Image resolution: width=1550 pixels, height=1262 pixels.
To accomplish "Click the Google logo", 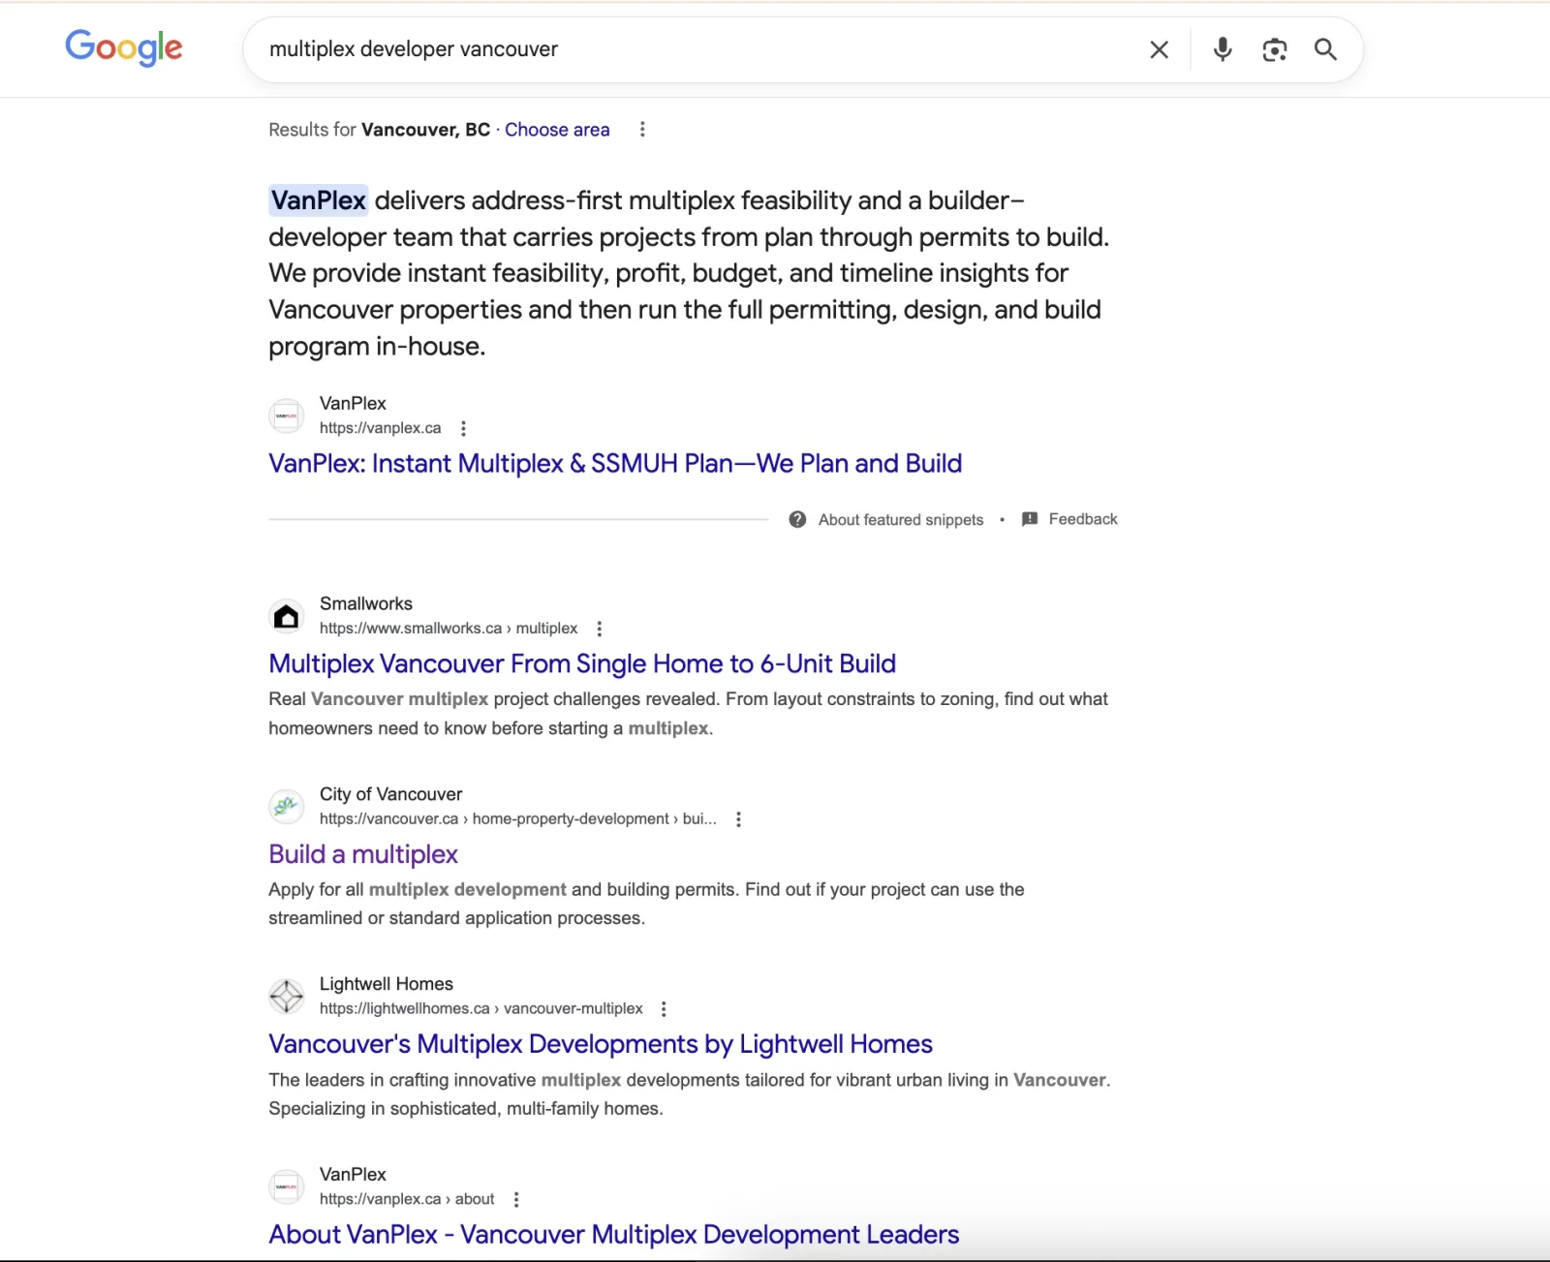I will [x=123, y=47].
